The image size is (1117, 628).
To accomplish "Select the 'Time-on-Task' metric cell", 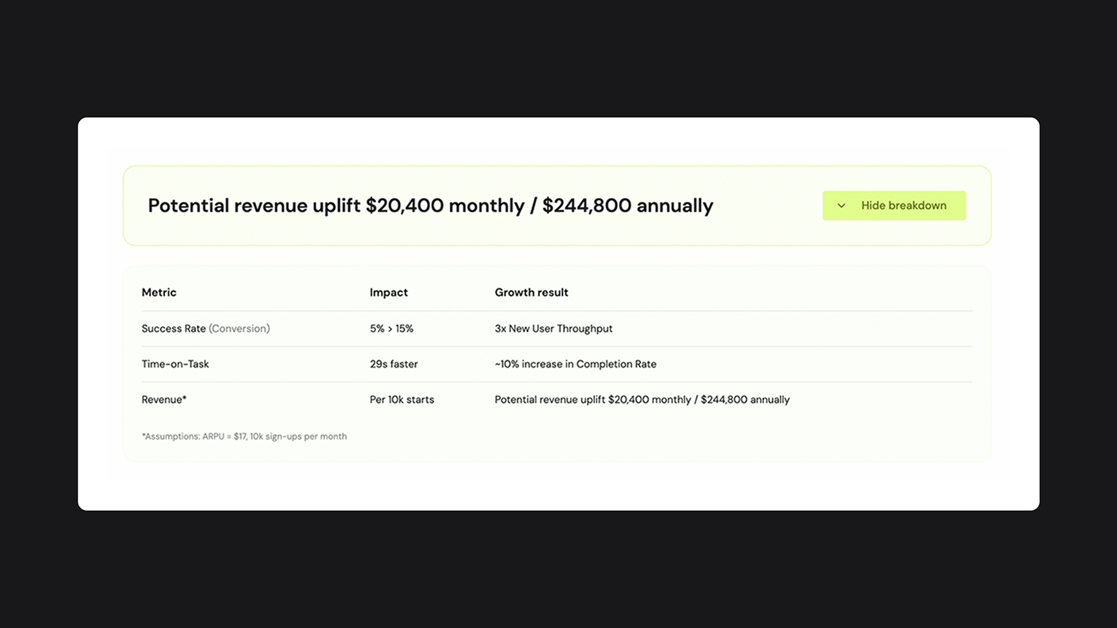I will tap(175, 364).
